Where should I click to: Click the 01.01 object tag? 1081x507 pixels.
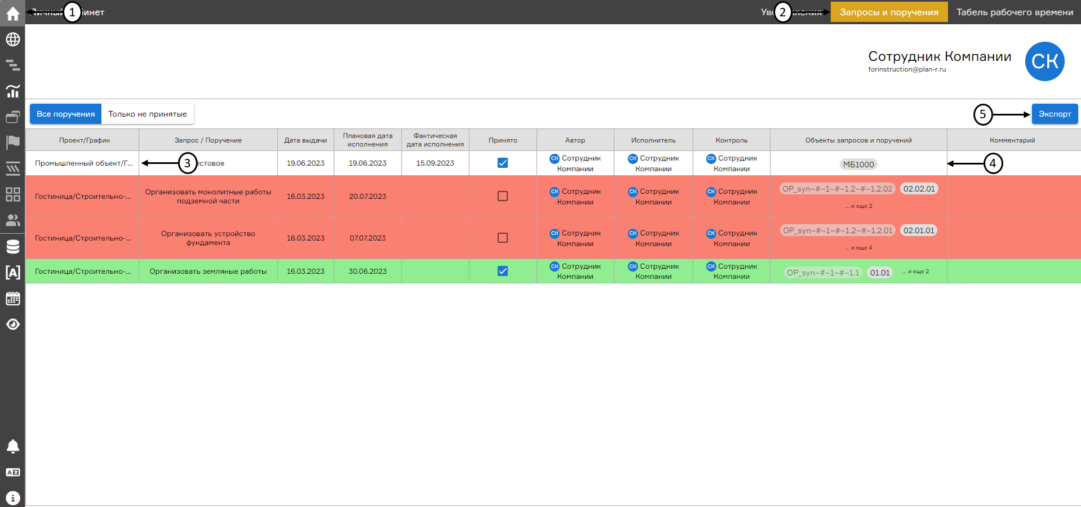pyautogui.click(x=880, y=273)
